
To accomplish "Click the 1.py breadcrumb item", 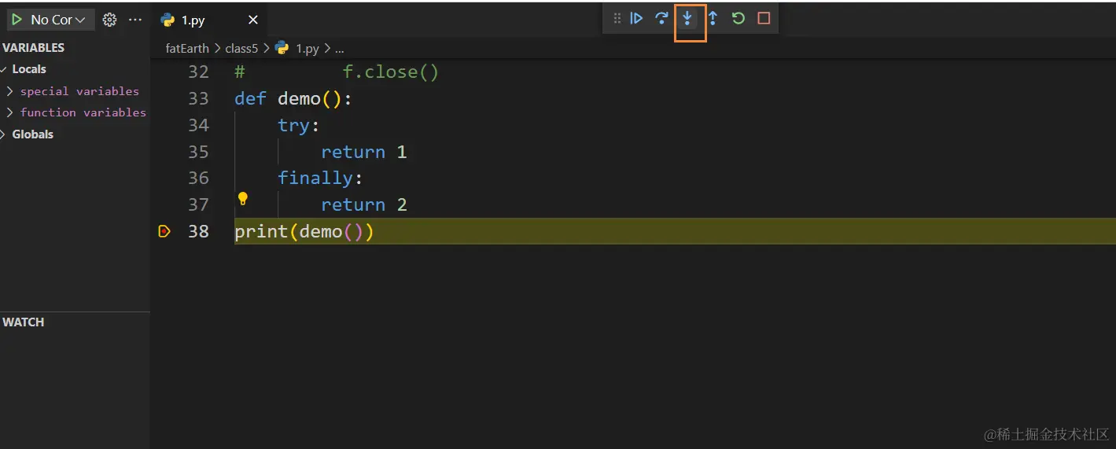I will (308, 48).
